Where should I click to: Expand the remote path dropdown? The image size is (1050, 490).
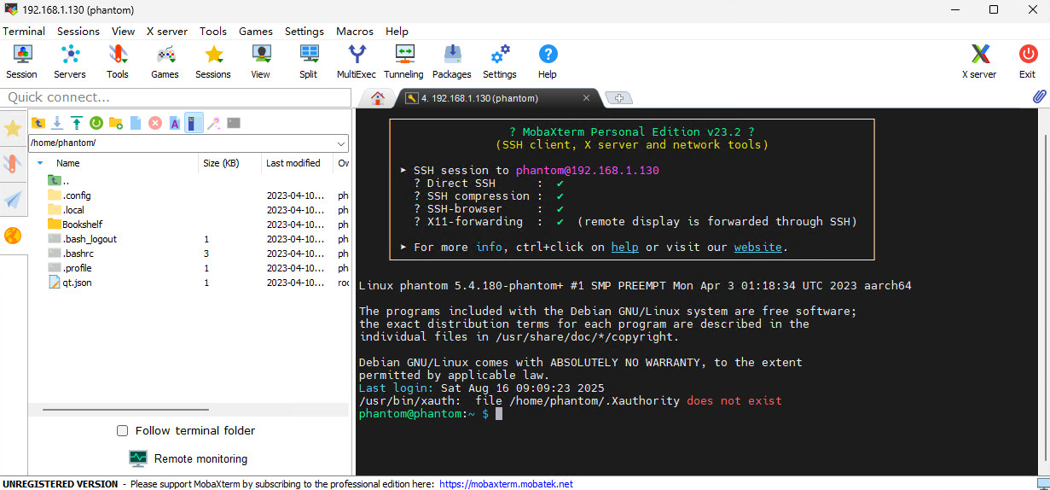click(341, 143)
